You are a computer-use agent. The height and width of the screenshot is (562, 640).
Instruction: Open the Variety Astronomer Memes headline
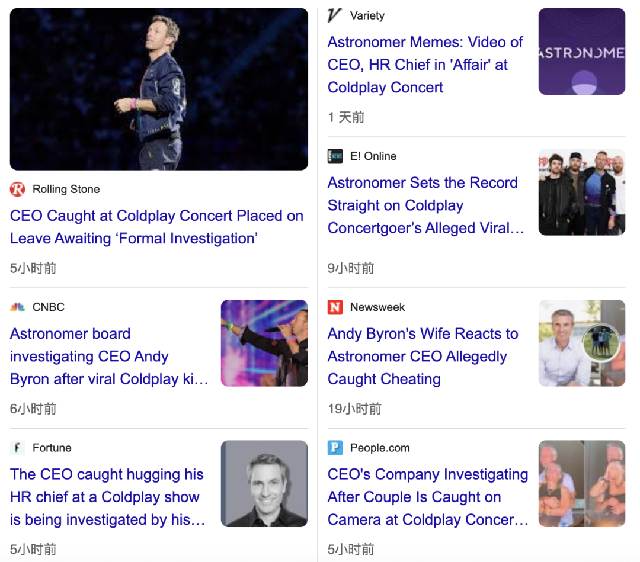point(425,65)
